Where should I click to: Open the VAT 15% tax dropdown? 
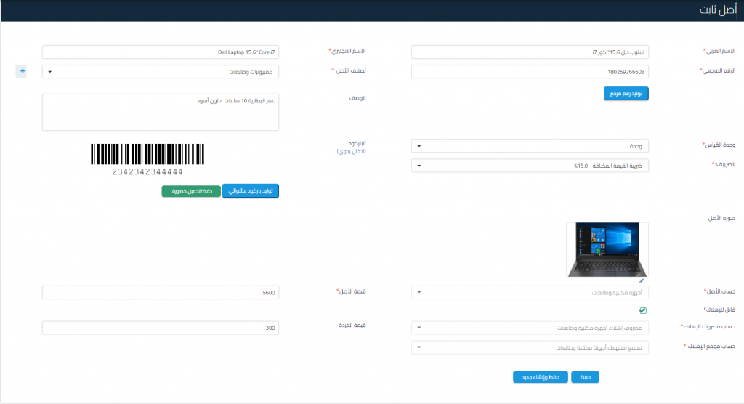[530, 166]
